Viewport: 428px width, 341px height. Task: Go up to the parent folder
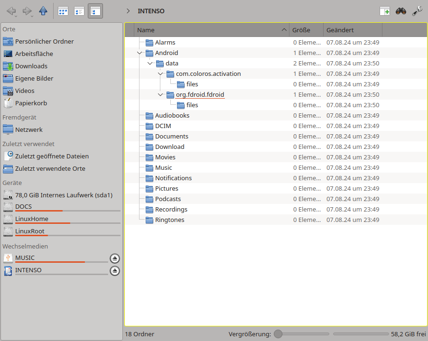(43, 11)
